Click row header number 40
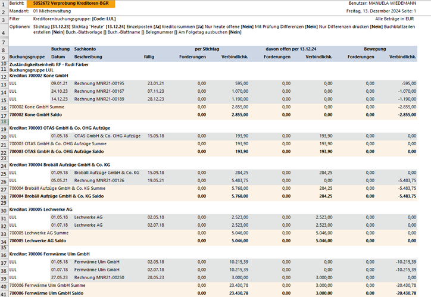The image size is (431, 297). (x=4, y=293)
